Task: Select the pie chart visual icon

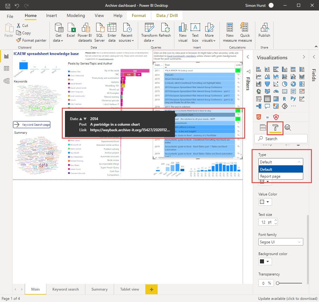Action: coord(285,84)
